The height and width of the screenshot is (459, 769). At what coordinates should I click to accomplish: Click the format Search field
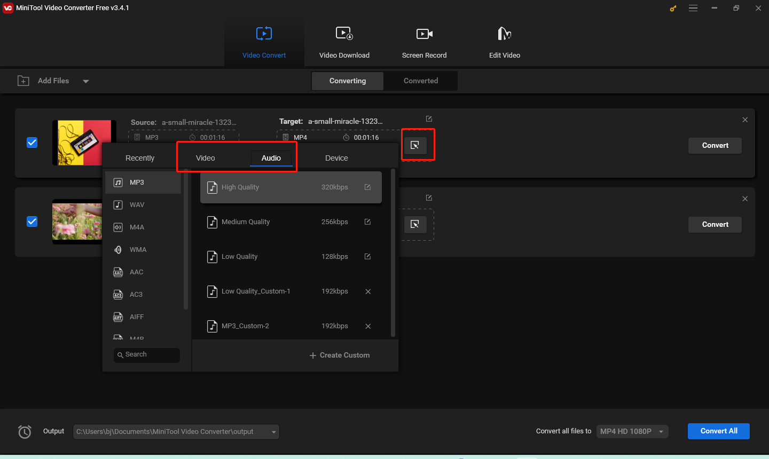click(147, 355)
